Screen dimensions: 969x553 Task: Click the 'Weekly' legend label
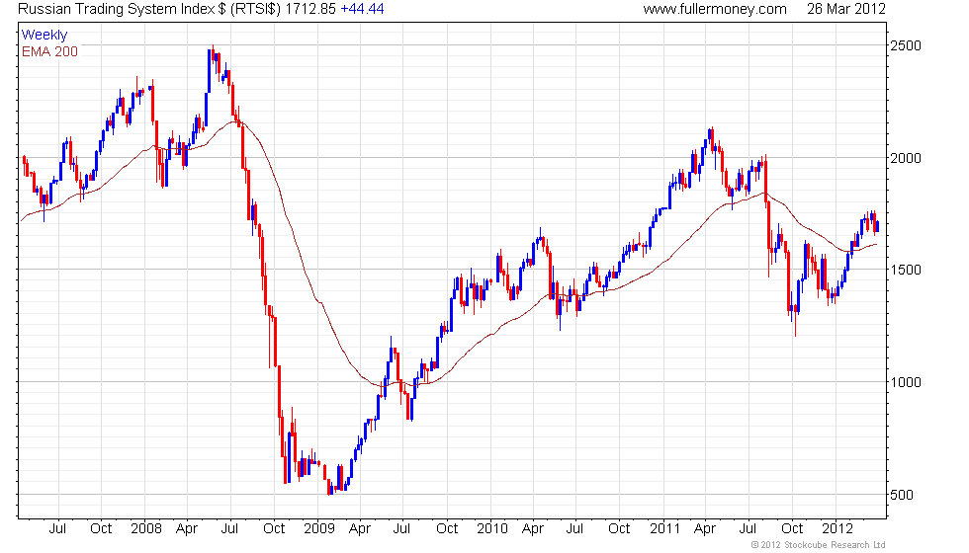(44, 36)
